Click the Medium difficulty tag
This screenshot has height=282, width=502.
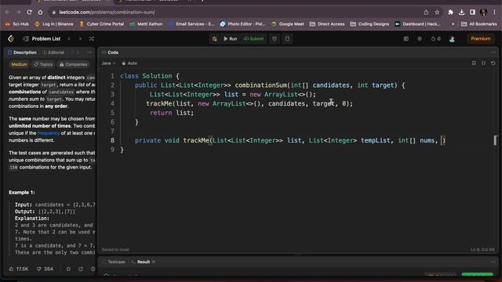pos(19,64)
